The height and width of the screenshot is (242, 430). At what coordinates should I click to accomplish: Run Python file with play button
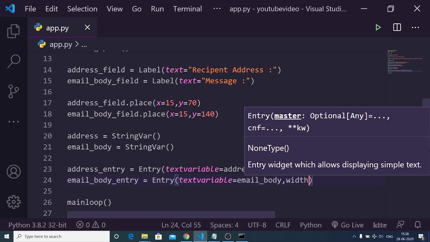(x=378, y=28)
